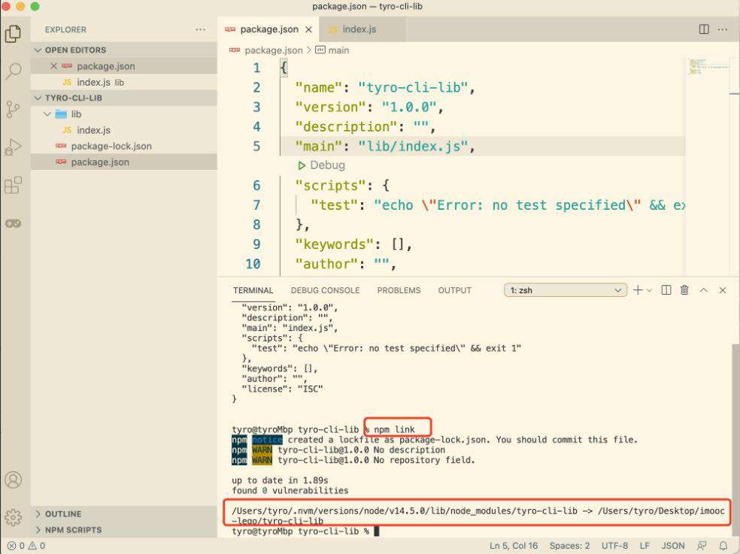
Task: Close the package.json editor tab
Action: click(308, 29)
